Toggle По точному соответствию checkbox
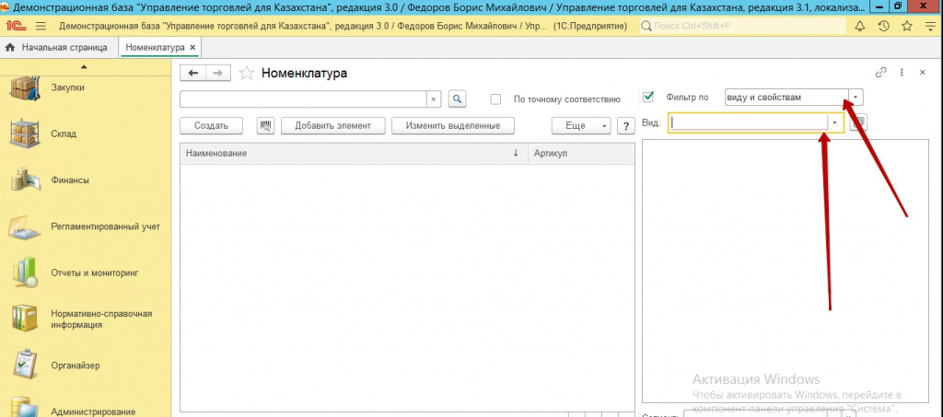The image size is (943, 417). click(x=495, y=99)
